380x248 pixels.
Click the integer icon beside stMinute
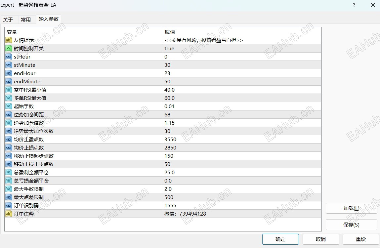[x=9, y=65]
